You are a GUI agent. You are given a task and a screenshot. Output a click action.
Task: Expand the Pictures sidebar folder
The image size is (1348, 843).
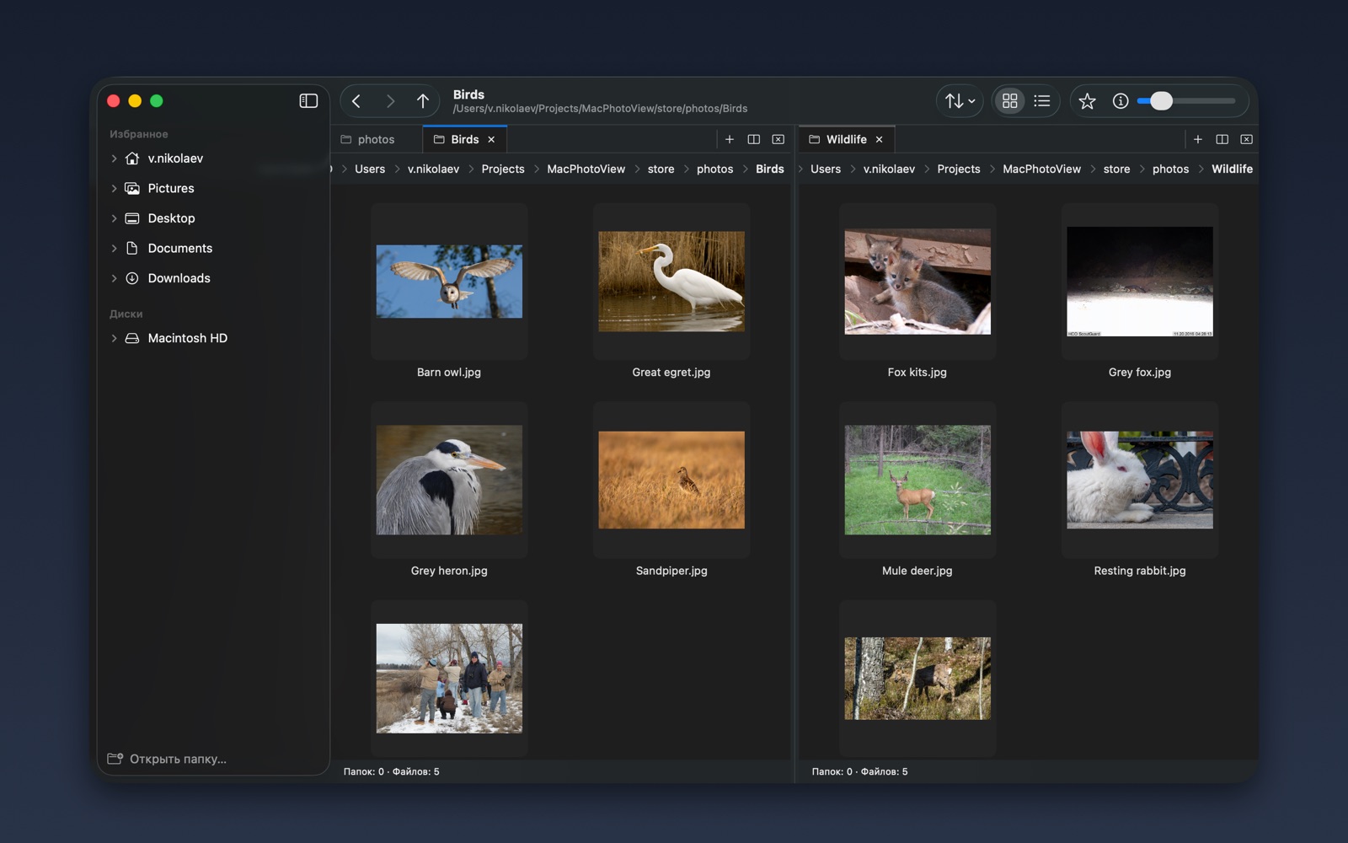tap(114, 189)
